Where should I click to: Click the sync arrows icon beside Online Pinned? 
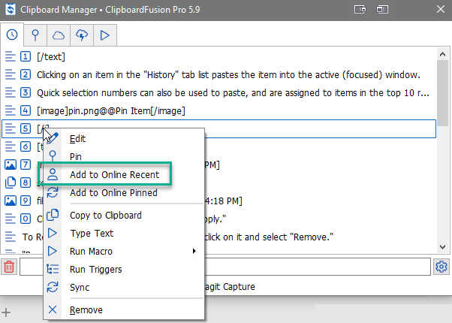click(x=53, y=192)
